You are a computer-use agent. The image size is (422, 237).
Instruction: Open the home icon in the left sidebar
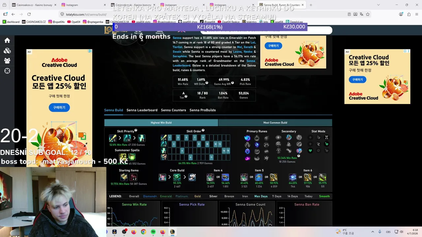[x=7, y=40]
